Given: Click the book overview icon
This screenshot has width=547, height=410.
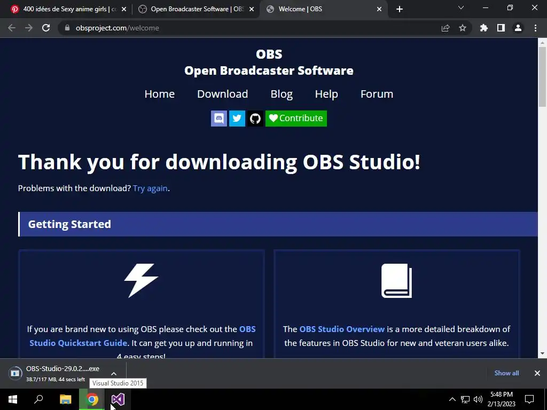Looking at the screenshot, I should [397, 281].
